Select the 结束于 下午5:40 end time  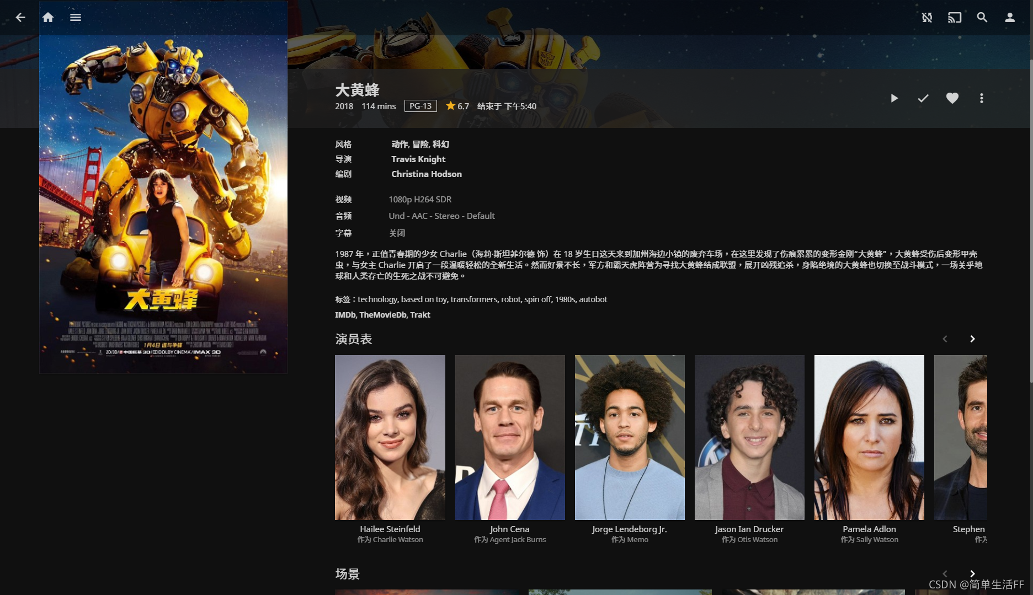pos(507,106)
